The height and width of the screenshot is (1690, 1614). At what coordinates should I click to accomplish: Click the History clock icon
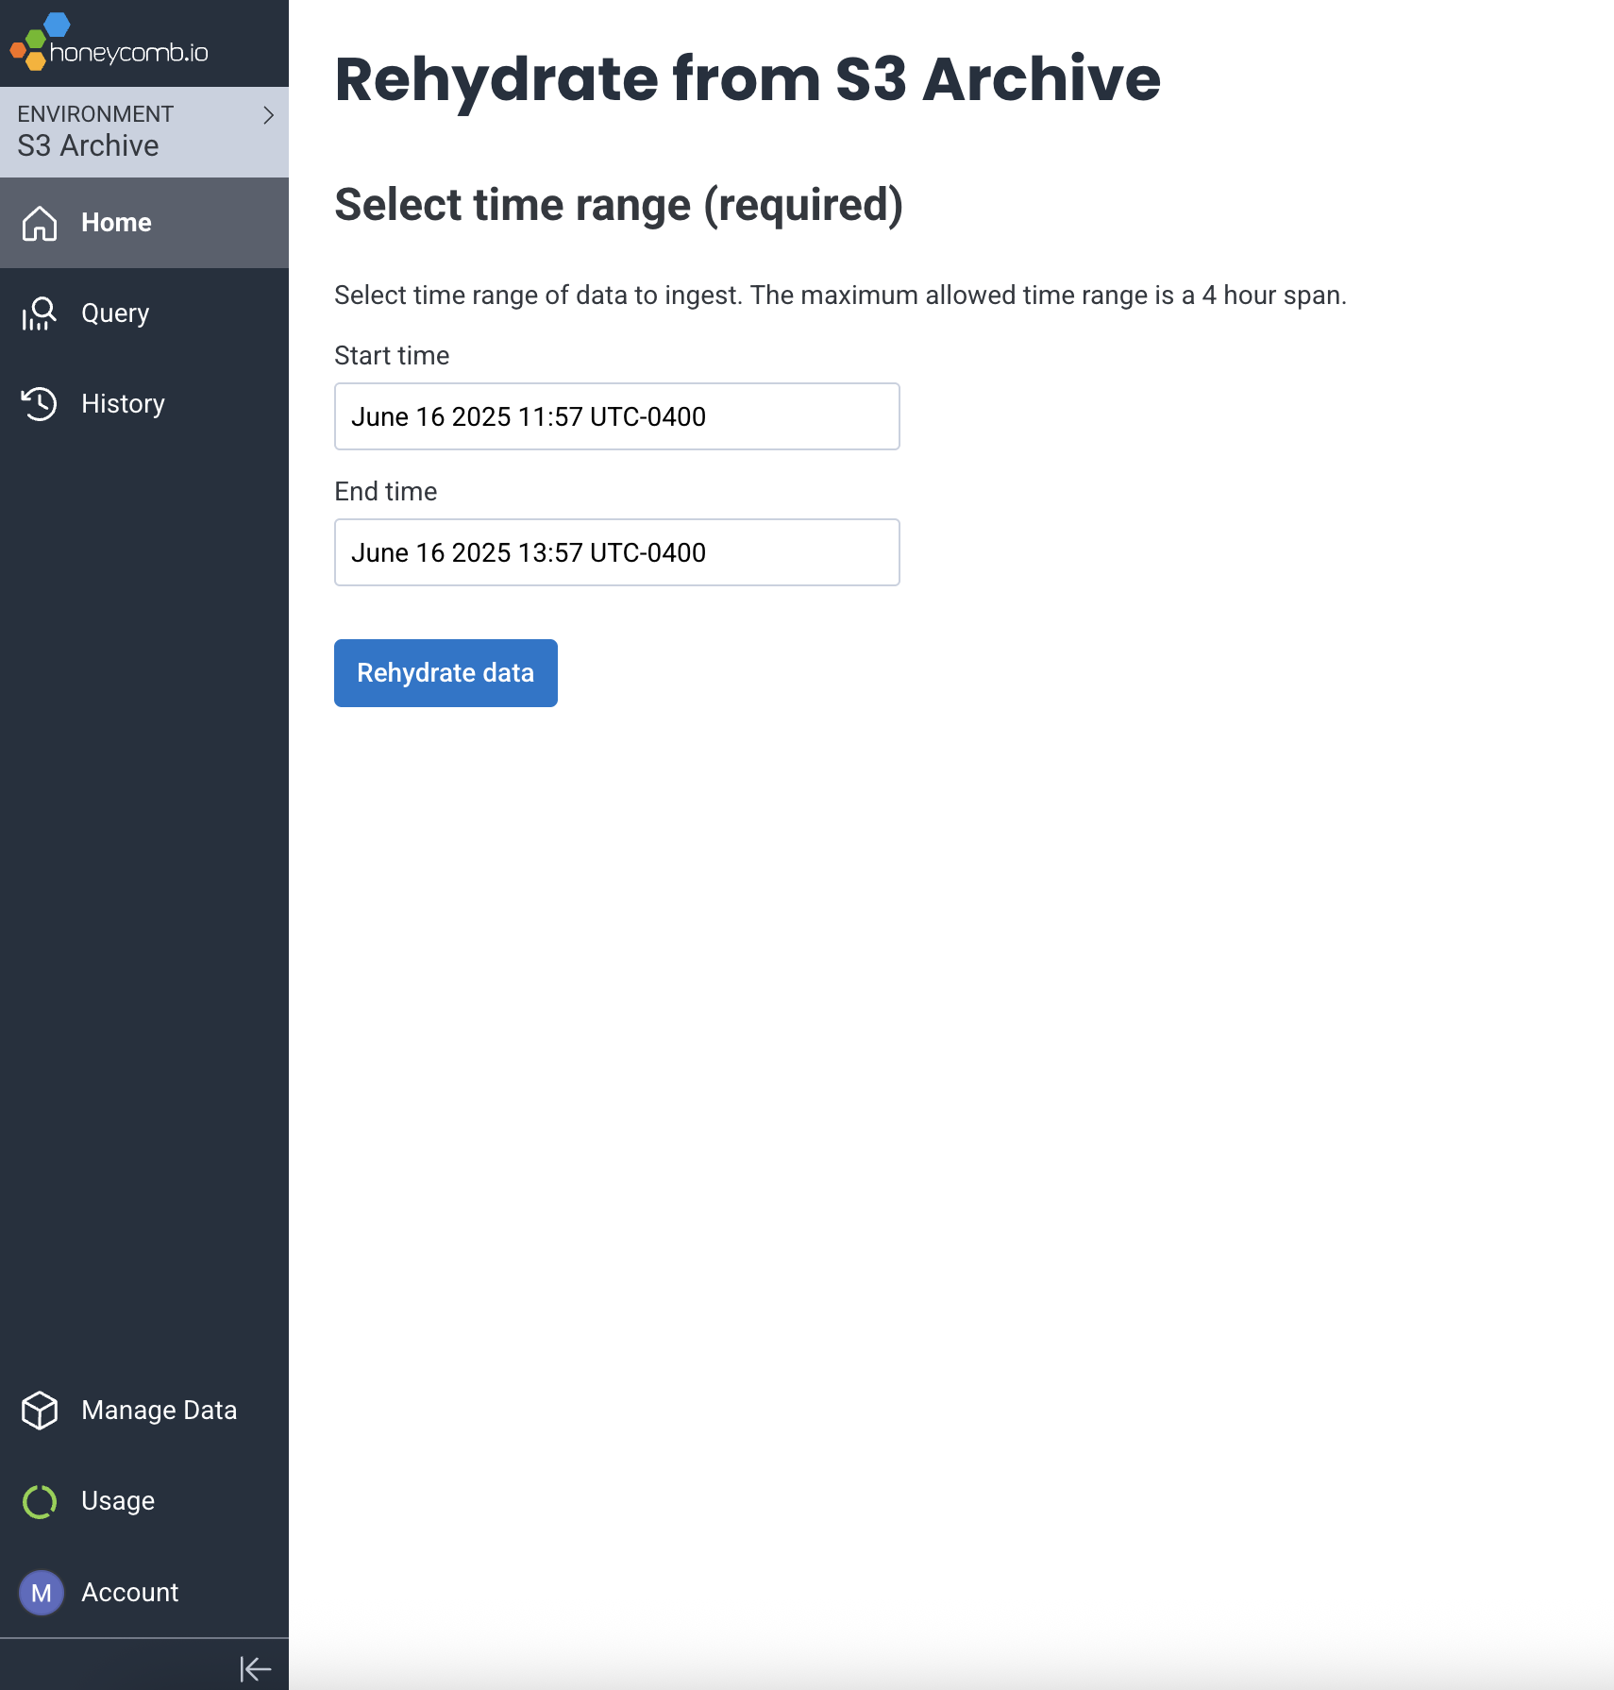40,404
